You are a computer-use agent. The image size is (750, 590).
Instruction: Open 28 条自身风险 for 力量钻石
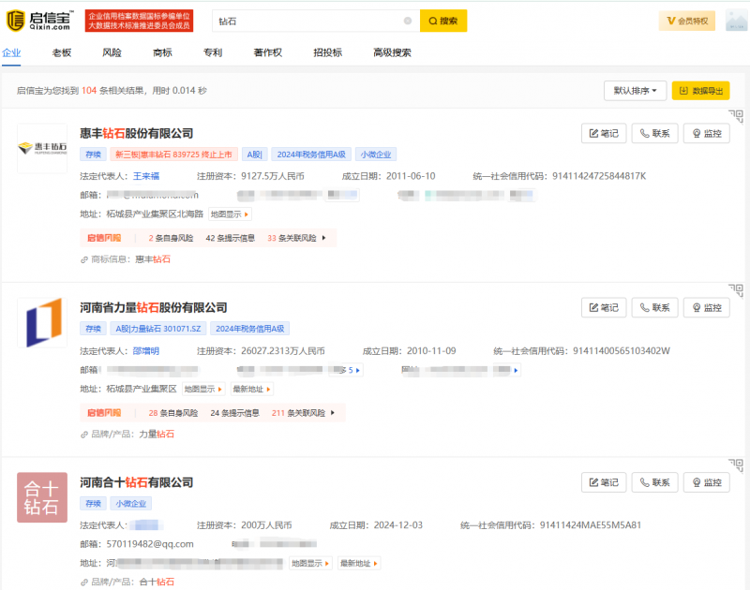(173, 413)
